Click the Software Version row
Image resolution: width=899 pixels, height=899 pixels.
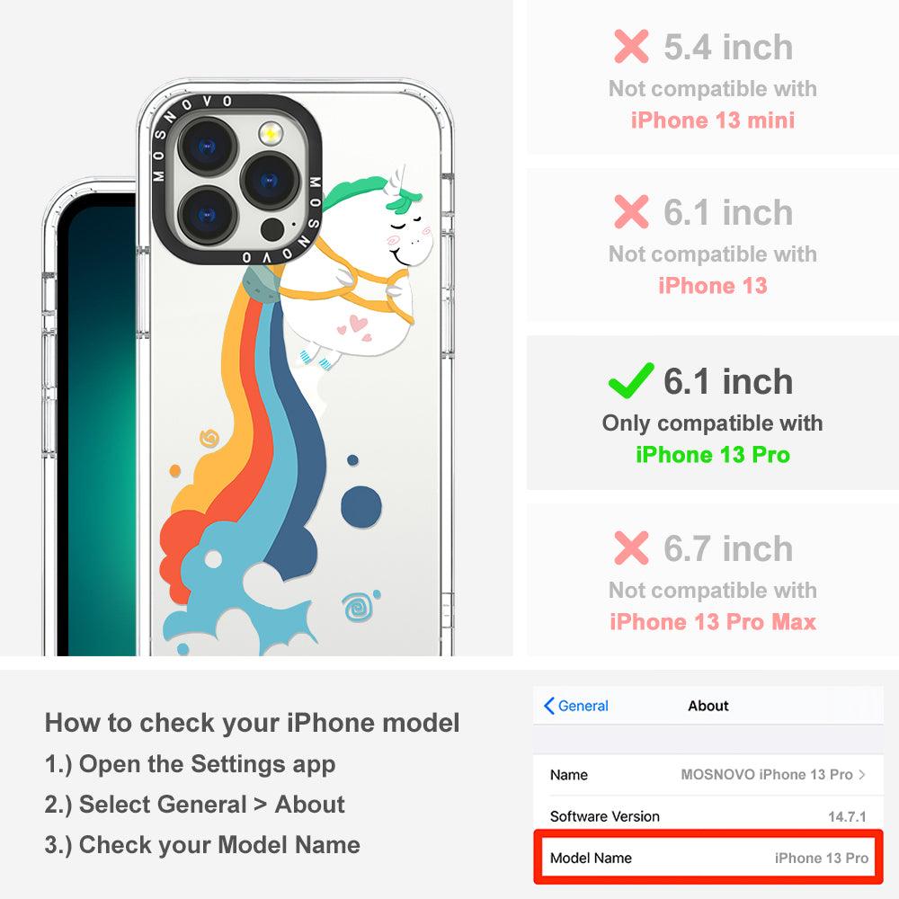pyautogui.click(x=708, y=816)
